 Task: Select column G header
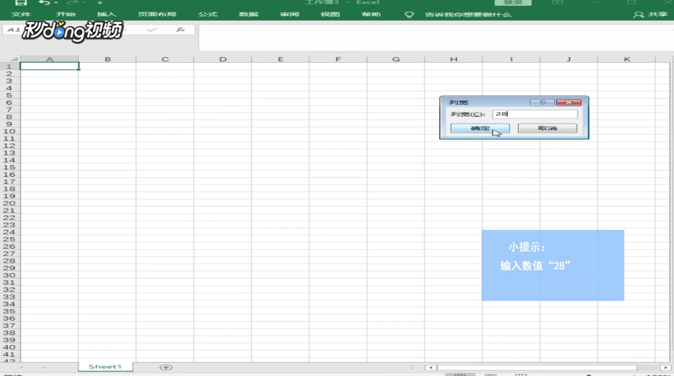(x=396, y=59)
